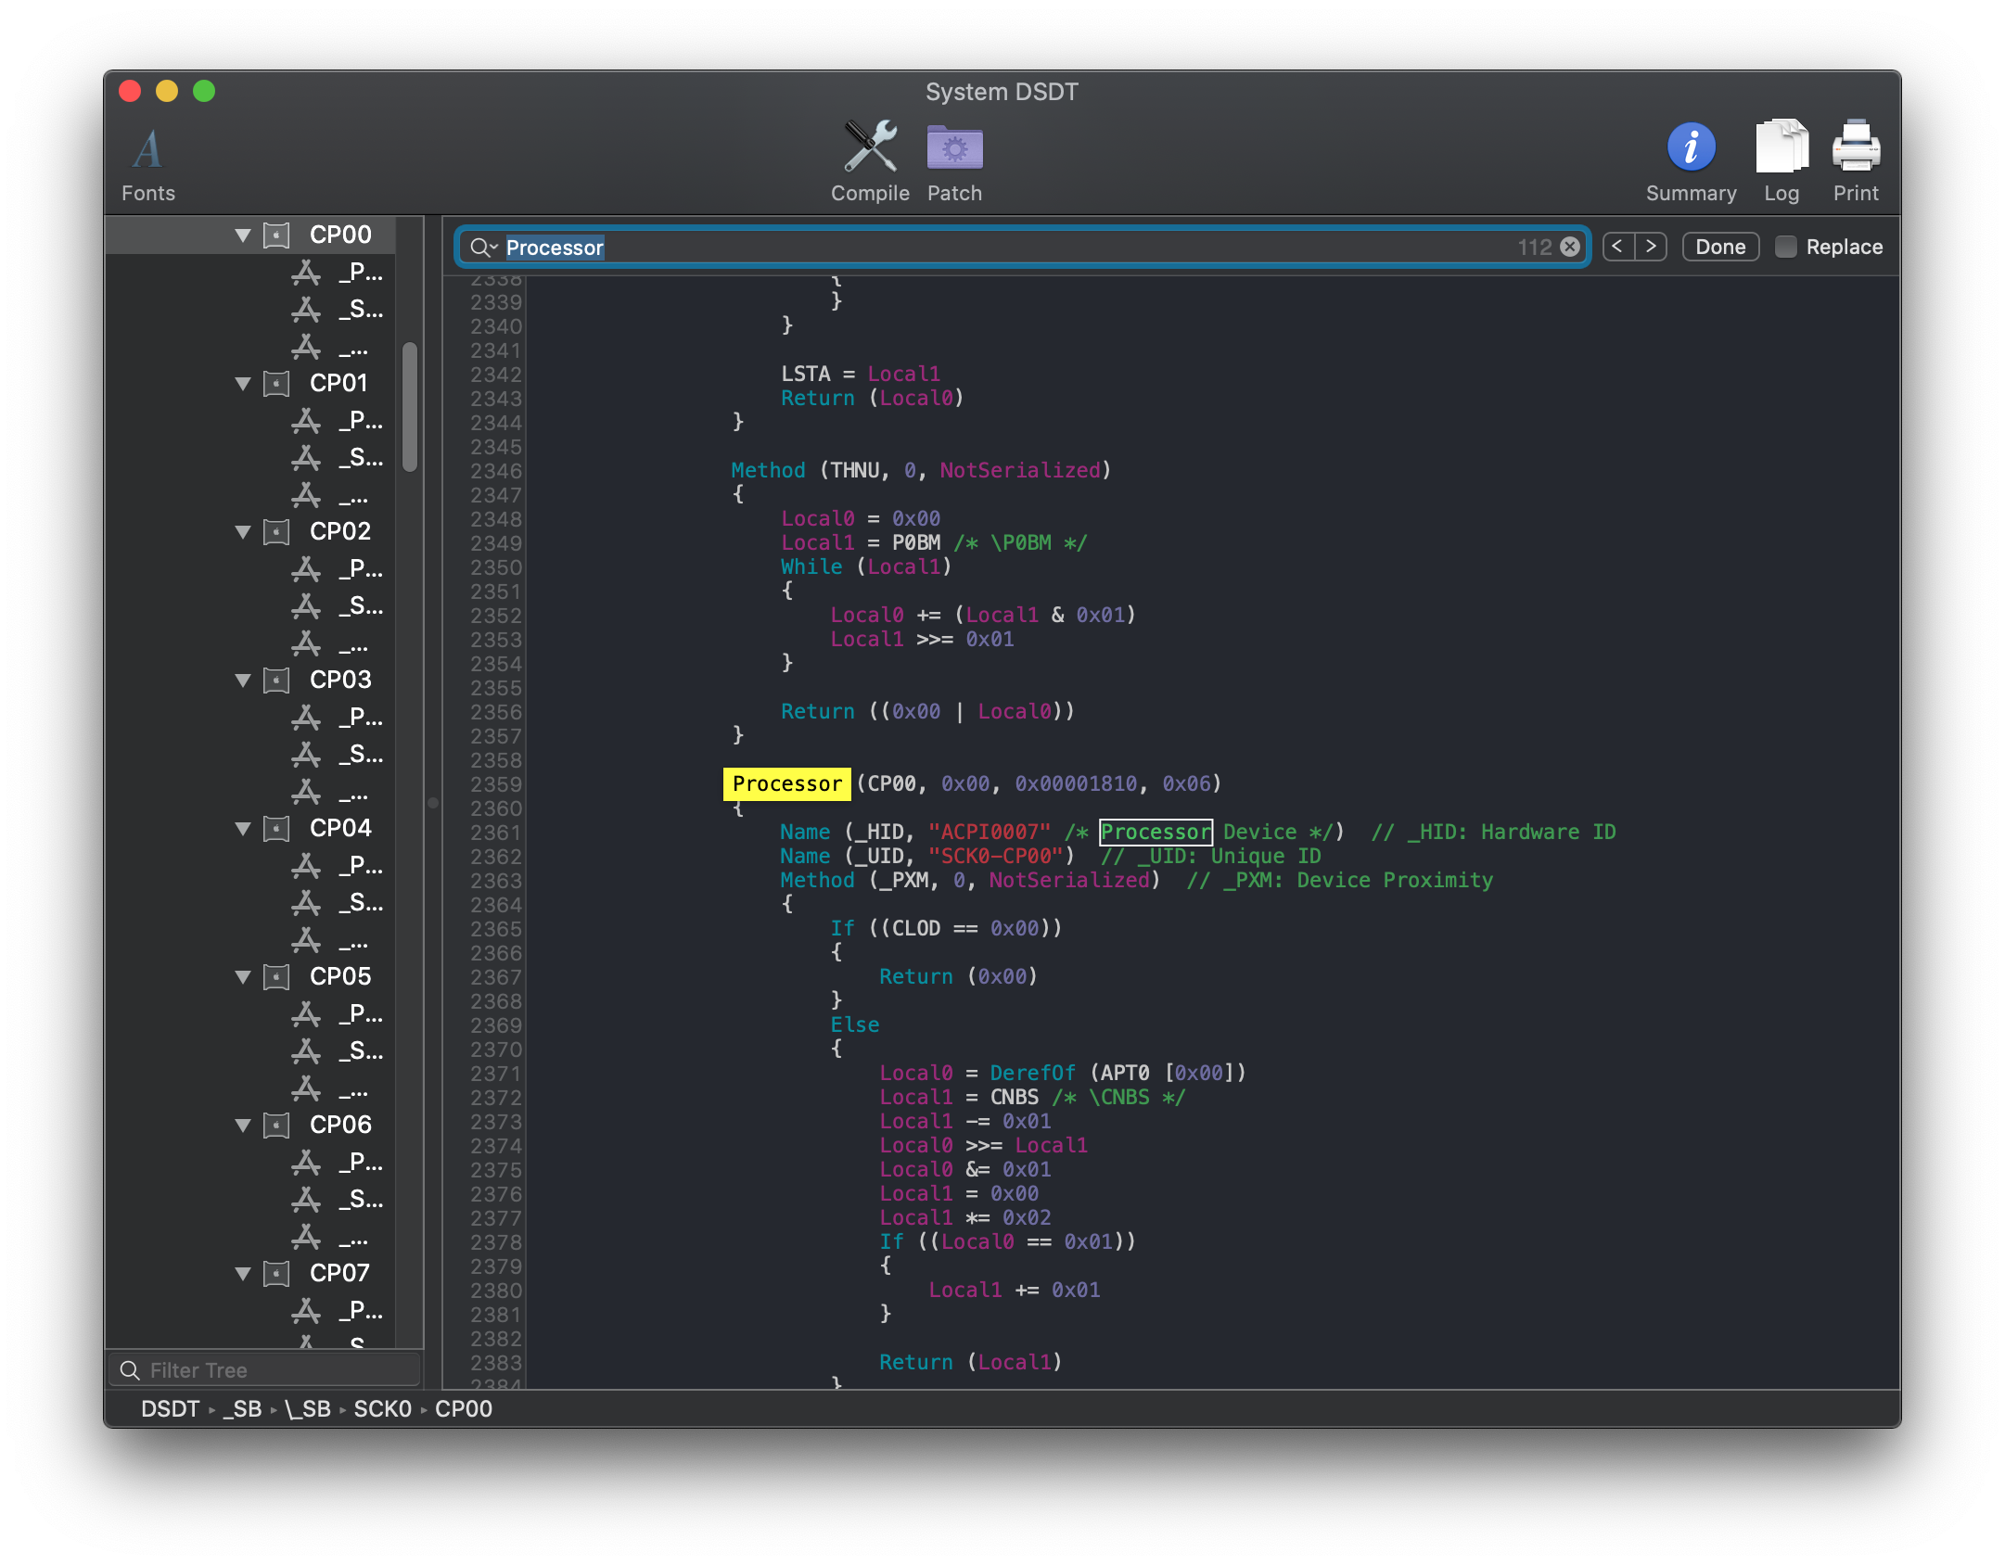Collapse the CP03 tree node

coord(243,681)
